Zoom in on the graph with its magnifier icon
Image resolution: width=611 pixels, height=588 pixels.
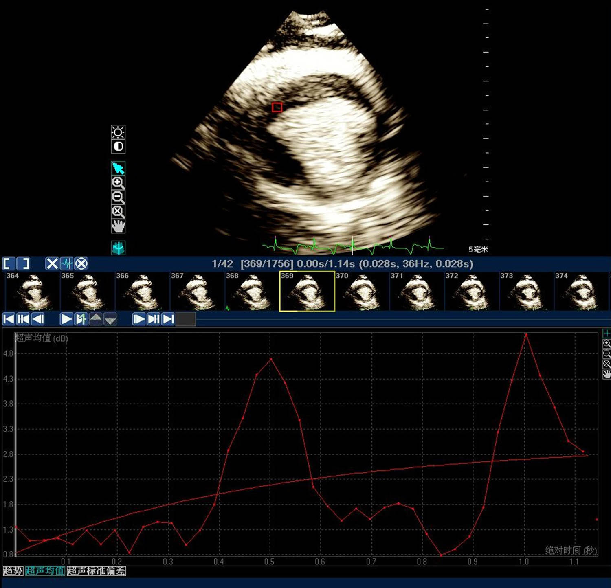tap(607, 344)
